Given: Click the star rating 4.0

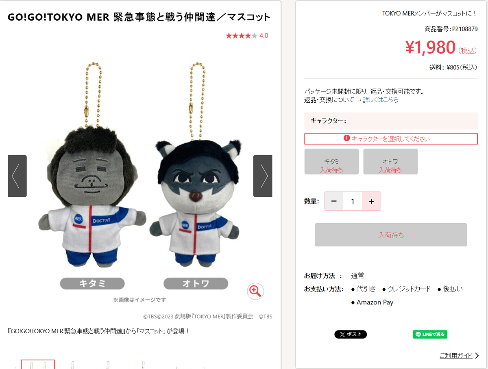Looking at the screenshot, I should tap(247, 36).
